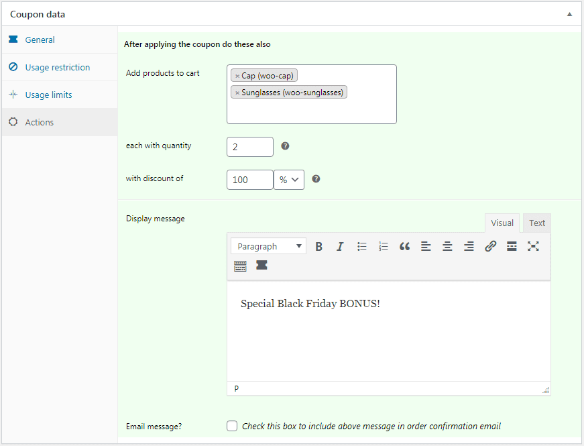Toggle italic formatting in editor toolbar

[340, 246]
